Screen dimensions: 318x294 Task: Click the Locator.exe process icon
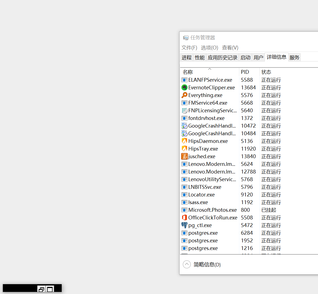(184, 195)
